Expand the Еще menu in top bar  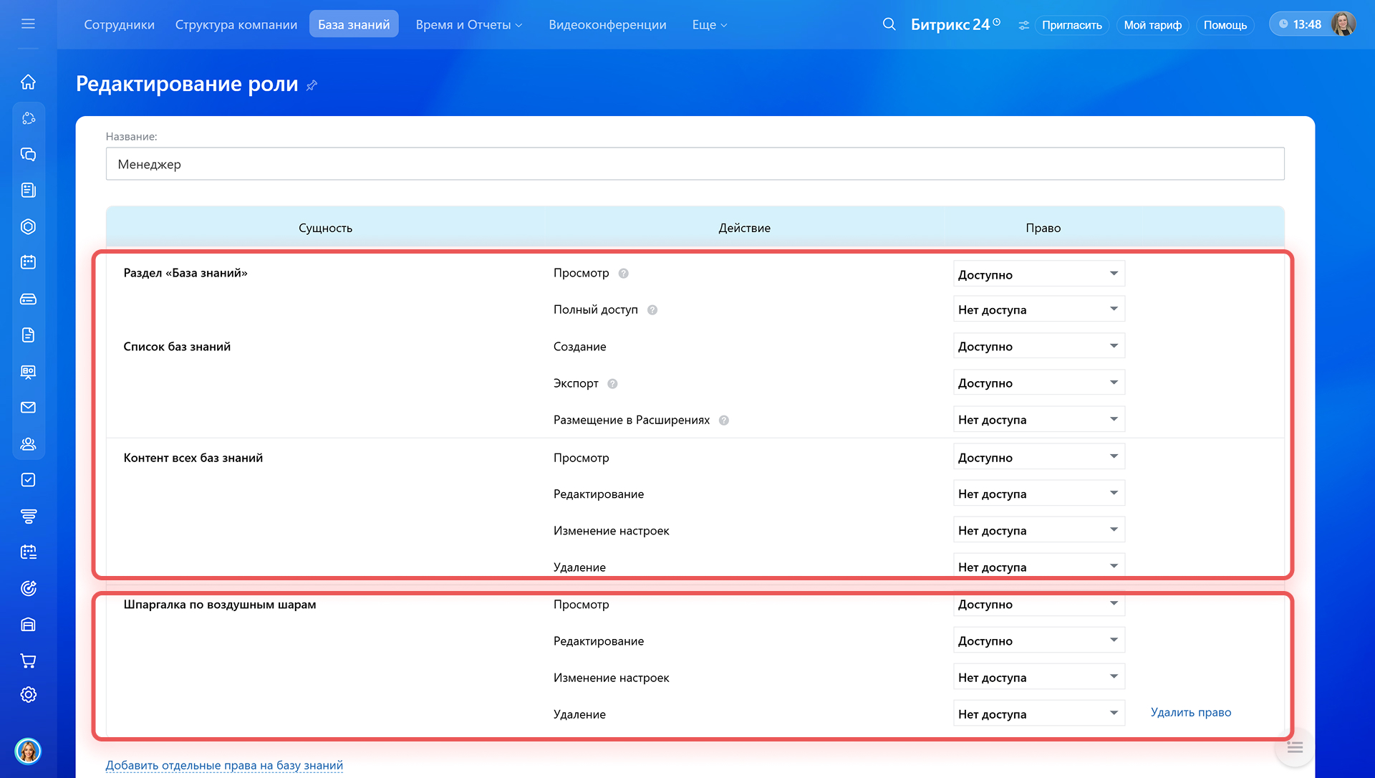(709, 25)
